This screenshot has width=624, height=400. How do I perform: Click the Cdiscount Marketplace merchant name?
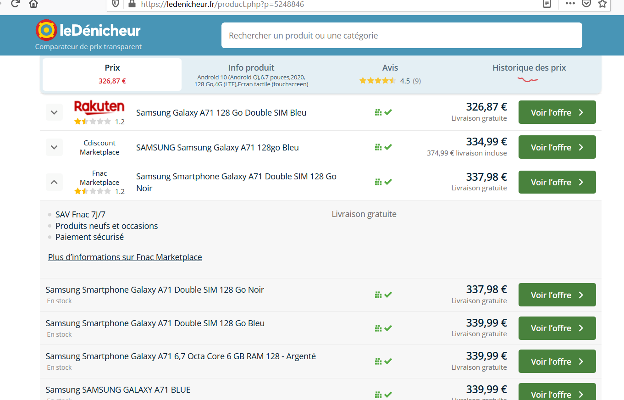99,147
